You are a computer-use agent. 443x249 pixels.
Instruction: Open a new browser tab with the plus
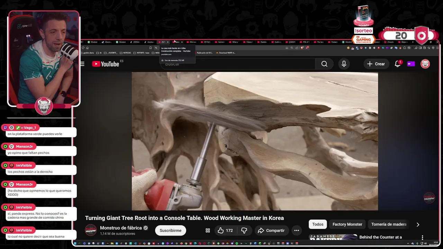[x=413, y=42]
